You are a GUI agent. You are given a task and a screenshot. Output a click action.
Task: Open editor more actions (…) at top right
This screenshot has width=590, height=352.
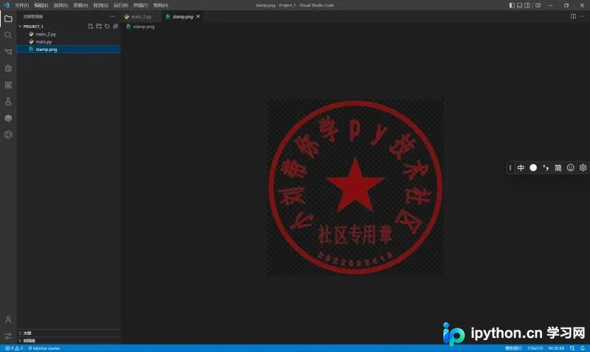pos(582,16)
